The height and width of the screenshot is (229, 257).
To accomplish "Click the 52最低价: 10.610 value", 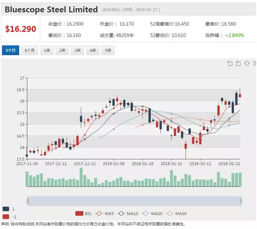I will click(168, 35).
